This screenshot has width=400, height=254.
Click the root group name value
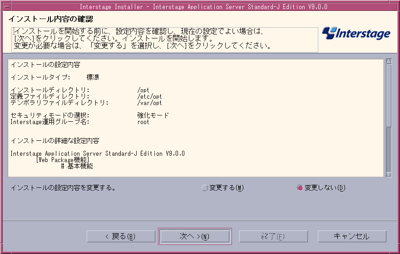143,122
